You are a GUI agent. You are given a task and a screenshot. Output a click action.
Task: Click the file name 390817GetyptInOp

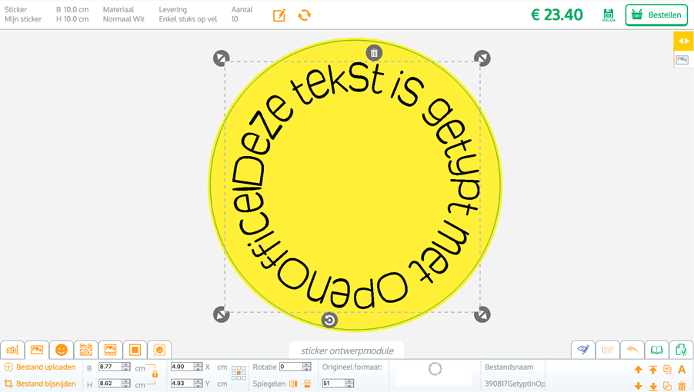click(x=515, y=384)
